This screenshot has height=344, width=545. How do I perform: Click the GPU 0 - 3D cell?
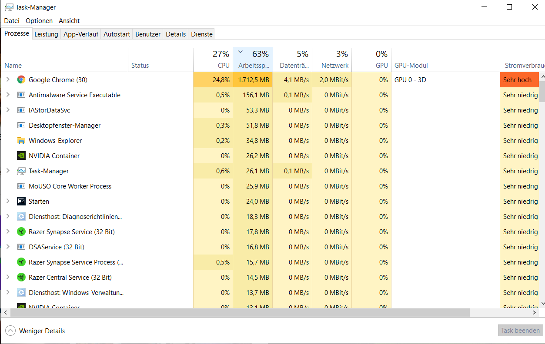445,79
